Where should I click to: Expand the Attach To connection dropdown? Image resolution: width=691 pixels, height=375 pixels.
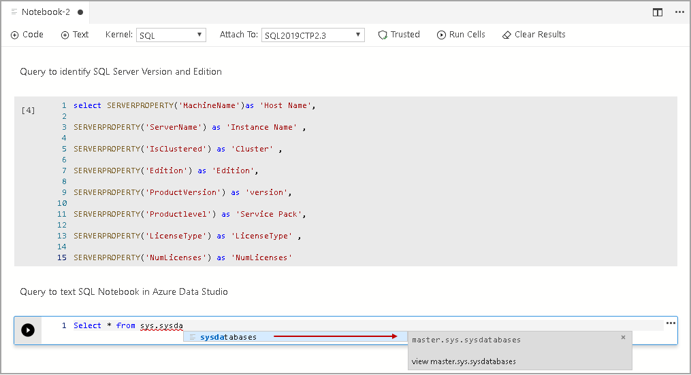point(312,35)
